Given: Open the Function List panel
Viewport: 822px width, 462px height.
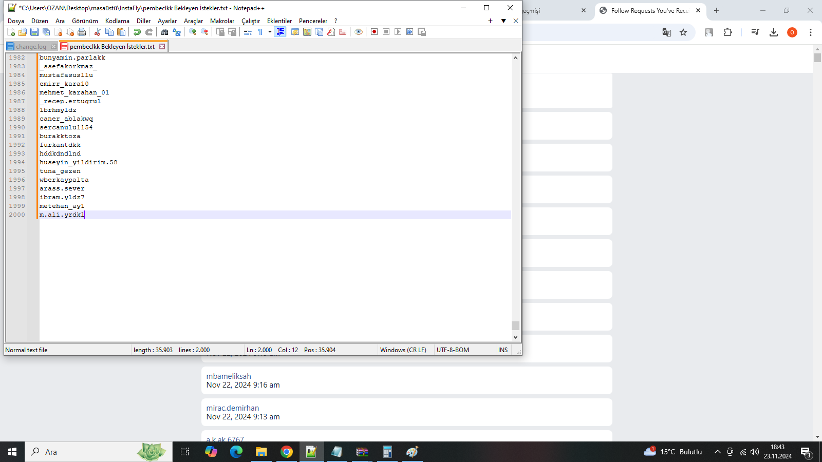Looking at the screenshot, I should click(331, 32).
